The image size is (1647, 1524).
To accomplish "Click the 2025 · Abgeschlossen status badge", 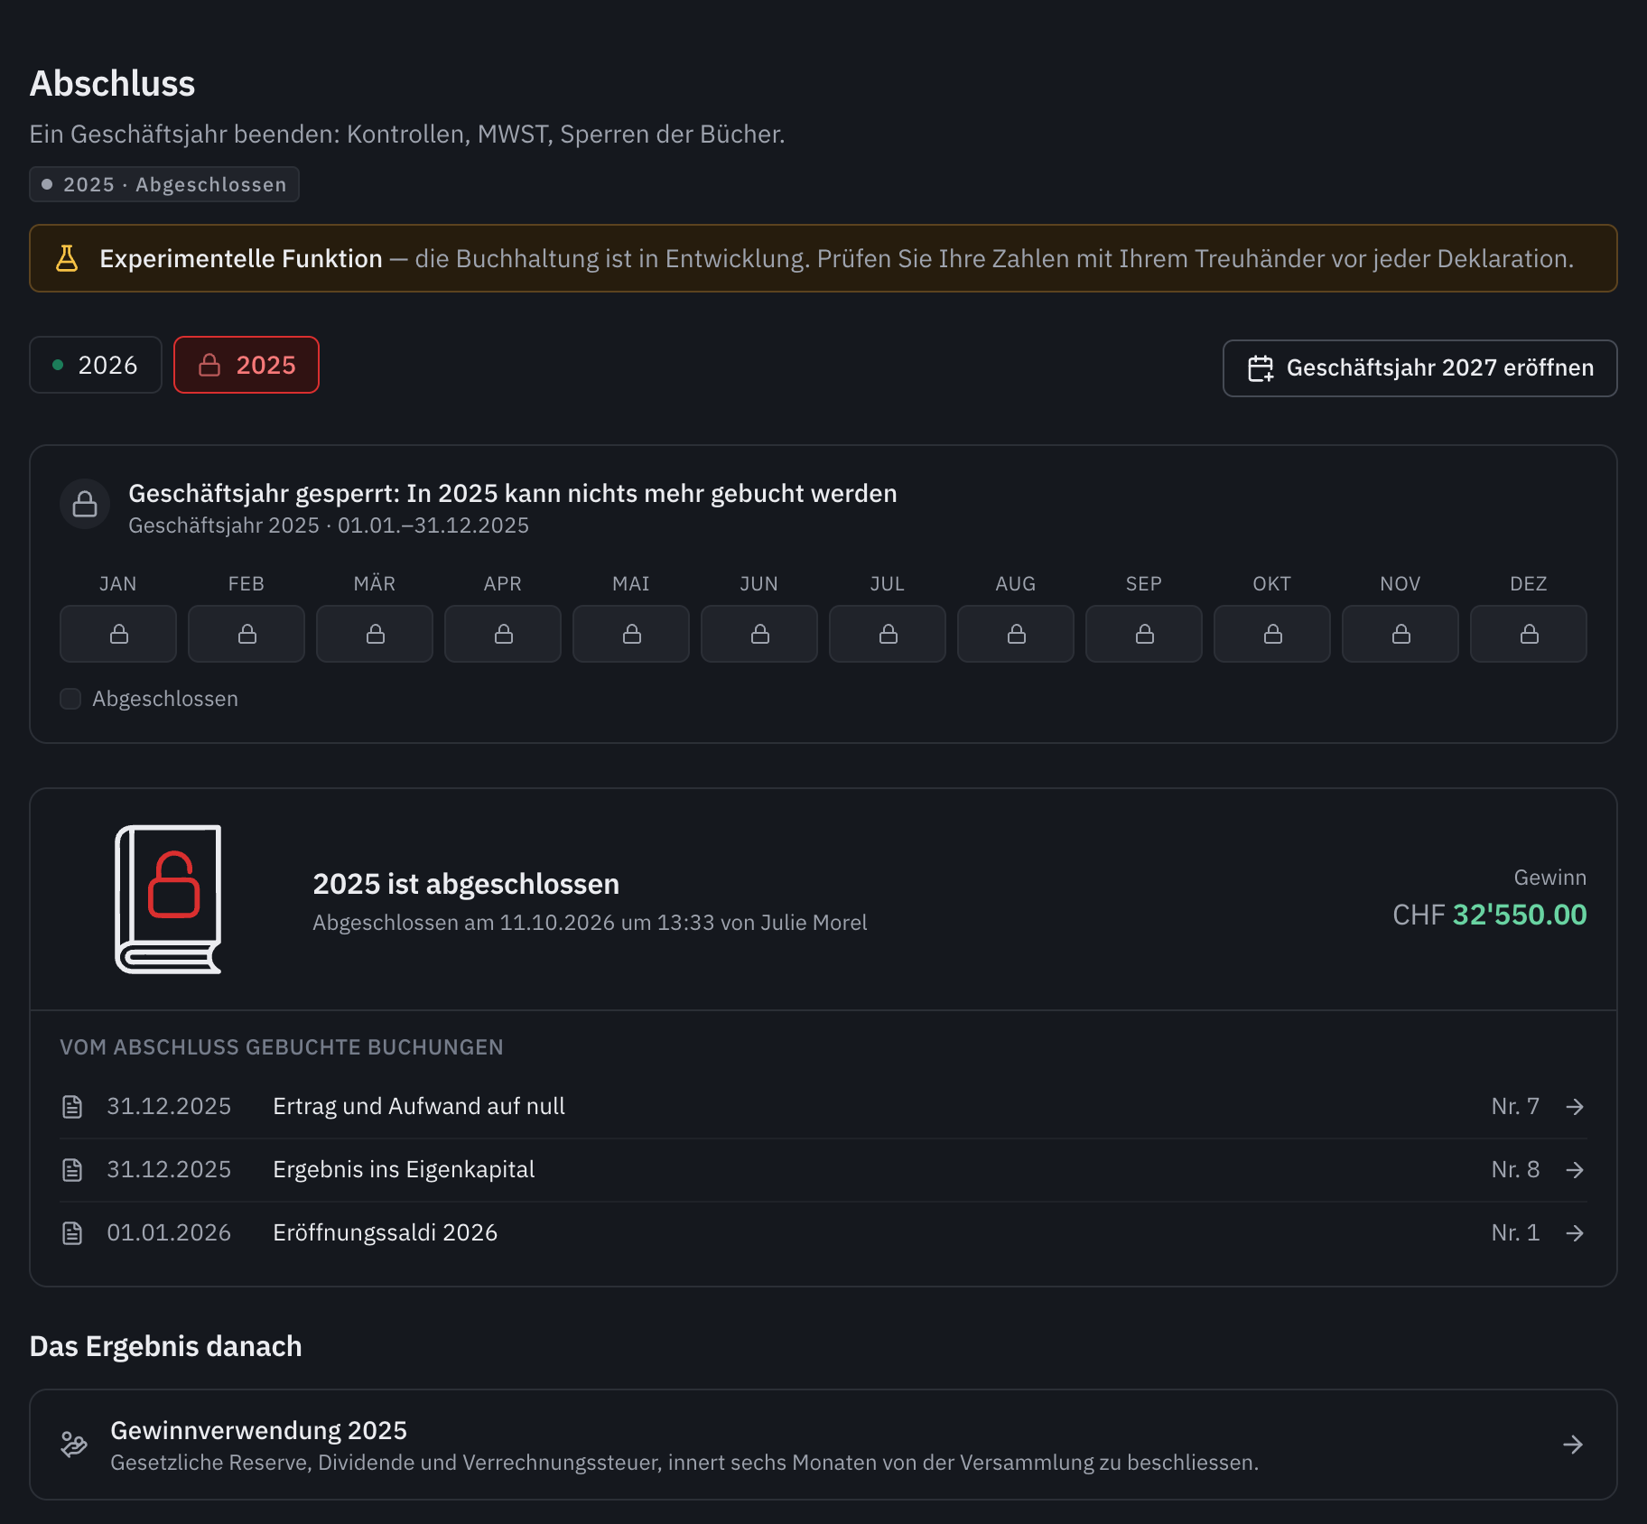I will point(164,184).
